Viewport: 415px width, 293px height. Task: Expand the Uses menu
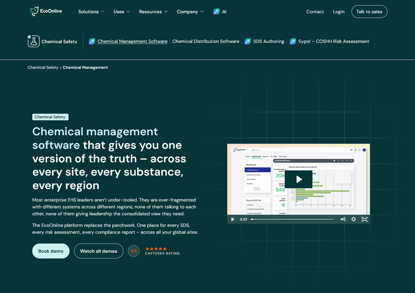[121, 11]
